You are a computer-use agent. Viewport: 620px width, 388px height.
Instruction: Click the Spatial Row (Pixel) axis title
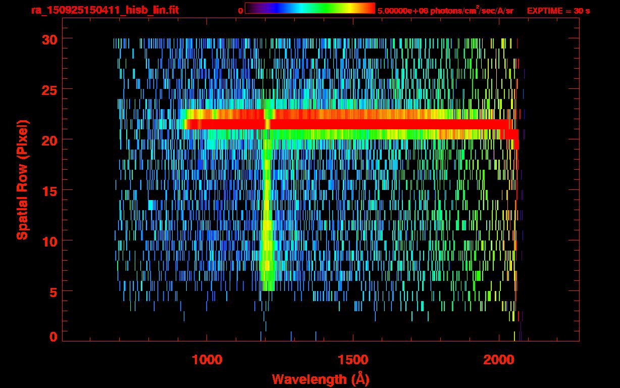pyautogui.click(x=22, y=180)
